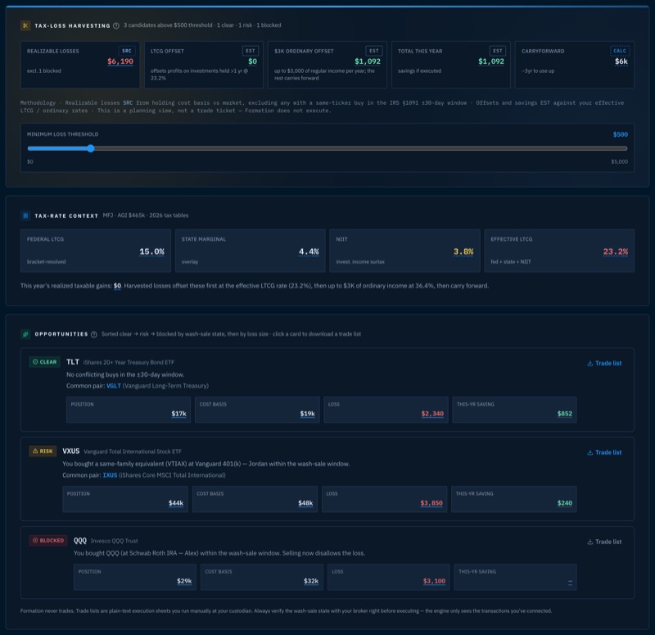Click the Opportunities section icon

click(x=25, y=334)
